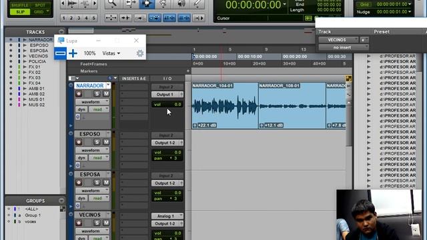Click the no insert button

344,47
